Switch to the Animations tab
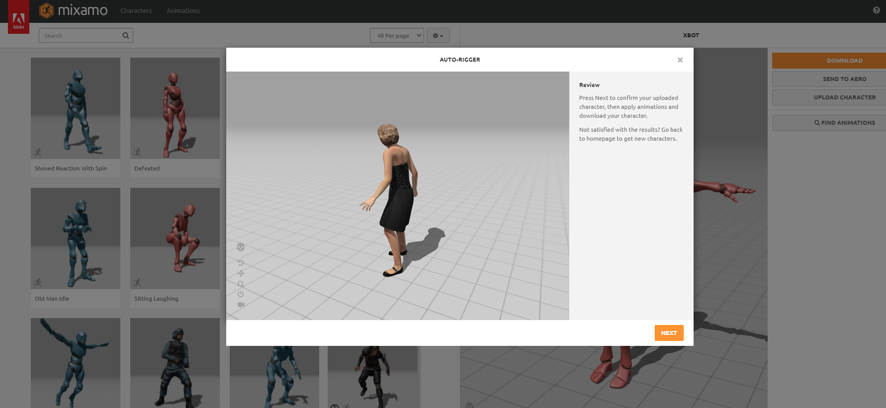Image resolution: width=886 pixels, height=408 pixels. (x=183, y=10)
